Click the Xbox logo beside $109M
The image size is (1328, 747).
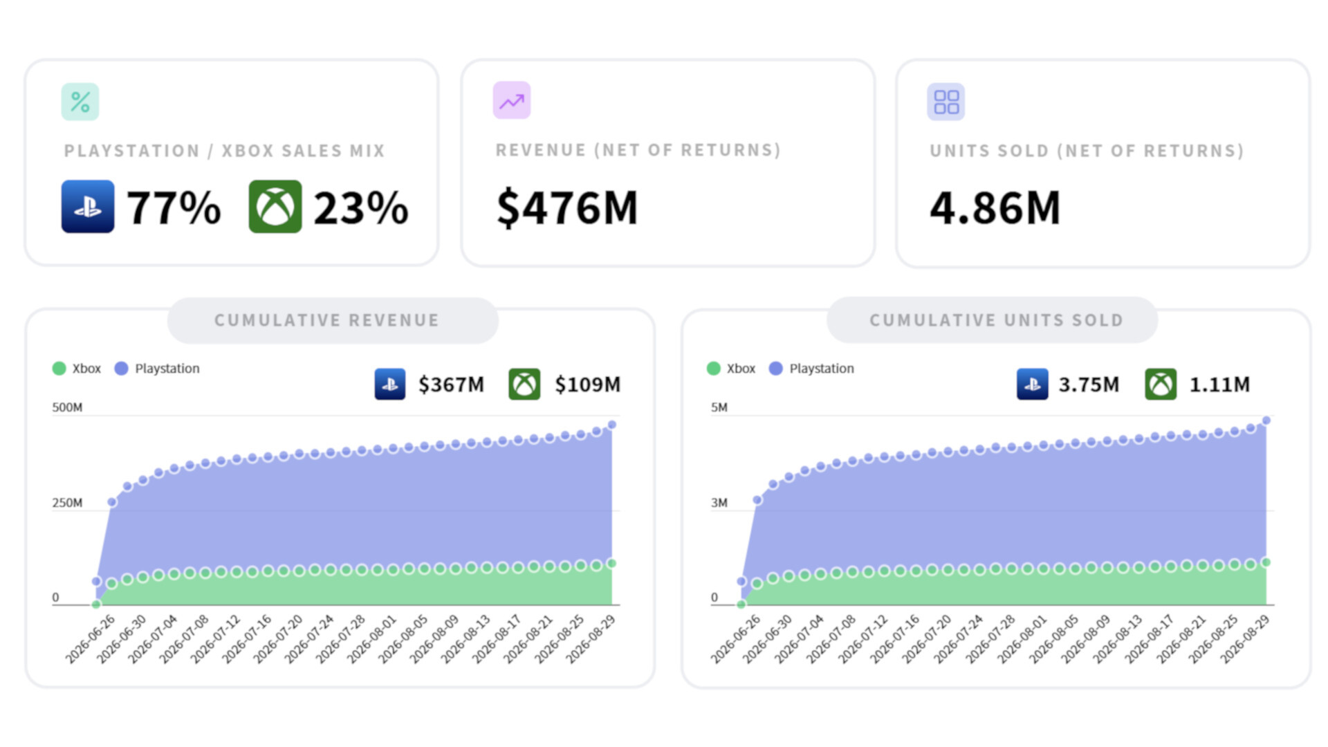point(524,385)
